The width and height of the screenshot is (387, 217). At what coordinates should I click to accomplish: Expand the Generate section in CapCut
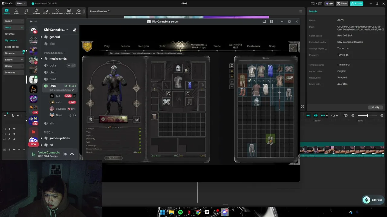coord(14,53)
